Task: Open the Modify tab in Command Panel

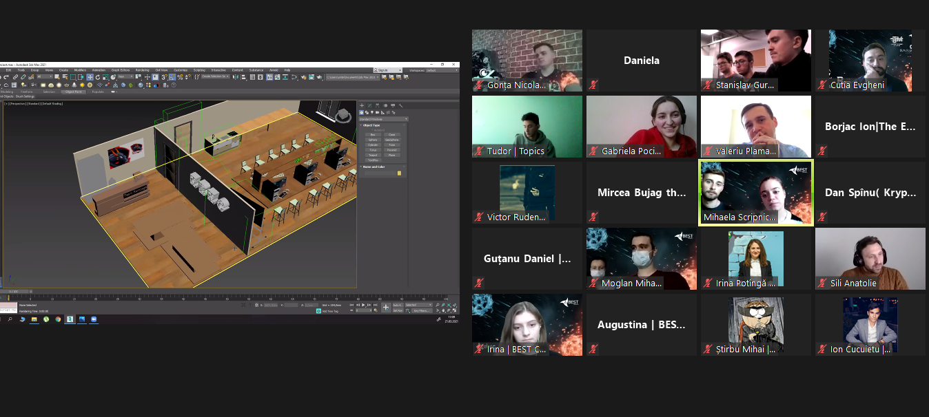Action: pyautogui.click(x=369, y=105)
